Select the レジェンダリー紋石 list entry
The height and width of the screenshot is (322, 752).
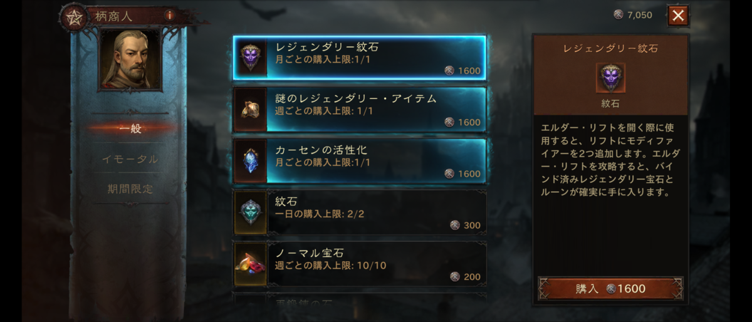point(360,58)
